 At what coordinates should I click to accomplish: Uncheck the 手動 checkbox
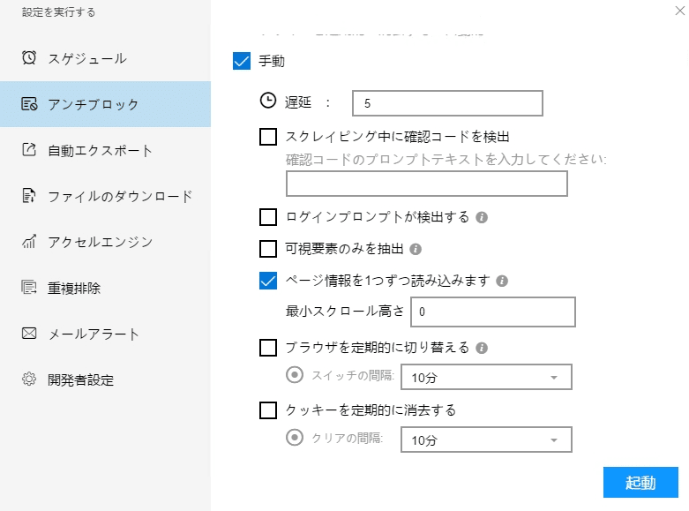242,62
